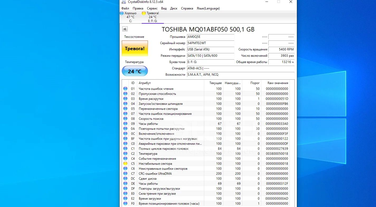This screenshot has width=376, height=207.
Task: Click the 24 °C temperature button
Action: coord(135,71)
